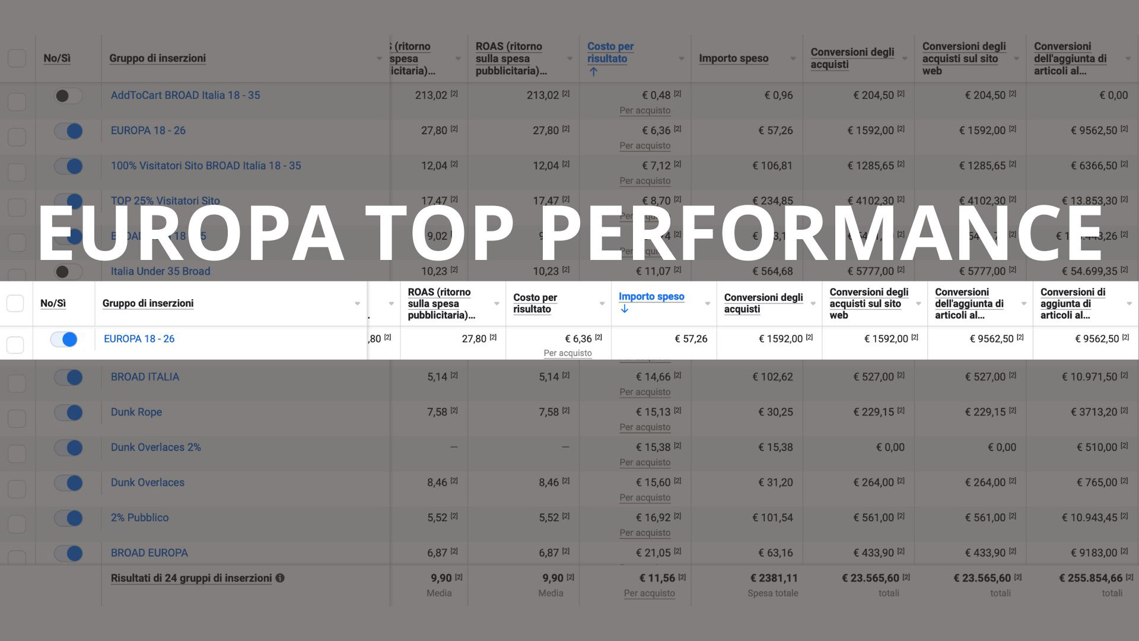
Task: Click Dunk Rope amount spent € 30,25
Action: pyautogui.click(x=775, y=412)
